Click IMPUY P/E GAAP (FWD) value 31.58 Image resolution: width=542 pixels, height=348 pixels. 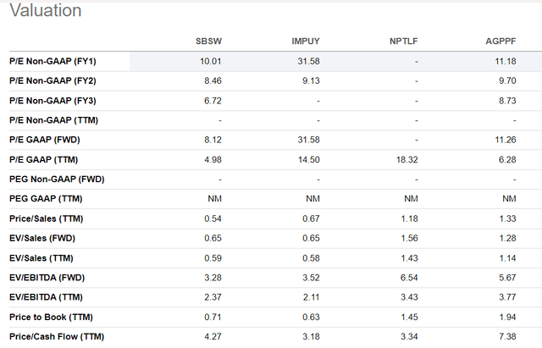tap(308, 140)
